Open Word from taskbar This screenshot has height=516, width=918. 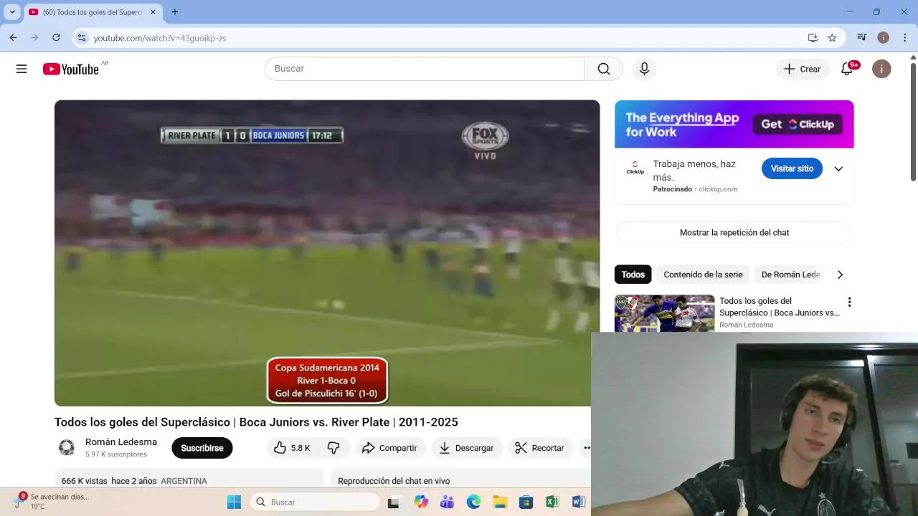[579, 502]
